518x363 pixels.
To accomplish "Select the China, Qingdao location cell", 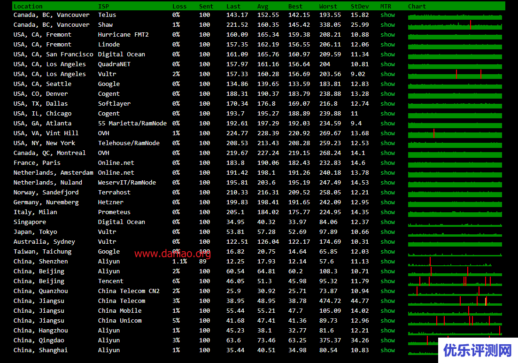I will pyautogui.click(x=39, y=340).
